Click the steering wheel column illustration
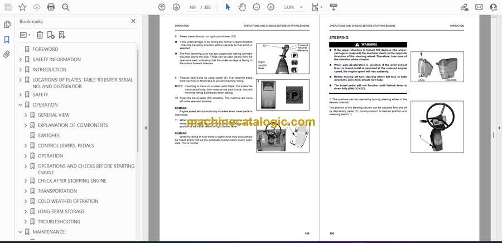This screenshot has width=502, height=243. click(437, 127)
